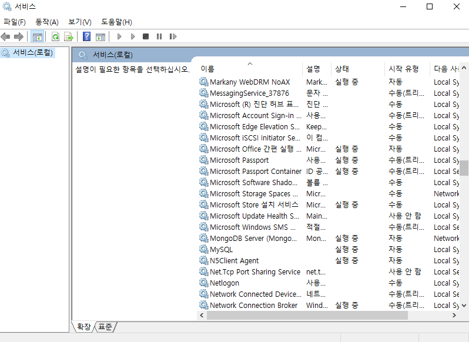Click the net.t... description of Net.Tcp

pyautogui.click(x=316, y=271)
